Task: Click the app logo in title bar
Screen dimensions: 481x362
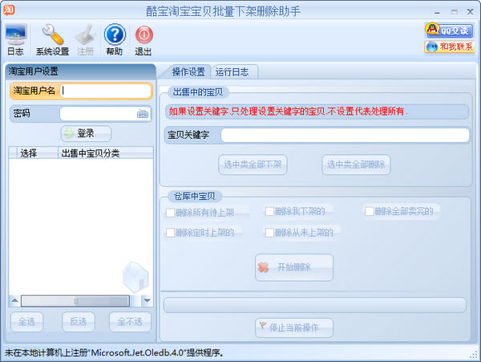Action: pos(10,10)
